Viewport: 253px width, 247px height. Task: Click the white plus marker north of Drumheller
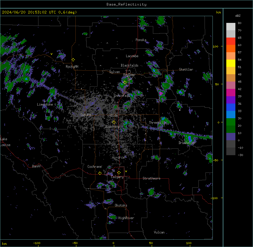180,110
